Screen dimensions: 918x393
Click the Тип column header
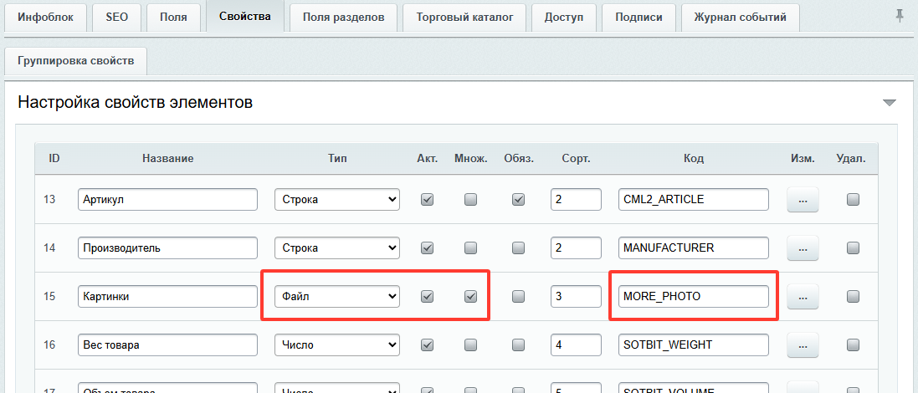337,159
